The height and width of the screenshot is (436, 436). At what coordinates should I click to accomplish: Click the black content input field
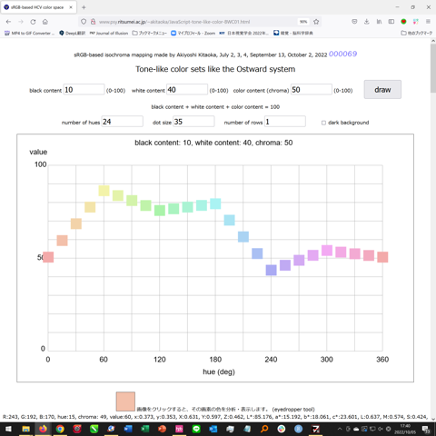[x=84, y=90]
